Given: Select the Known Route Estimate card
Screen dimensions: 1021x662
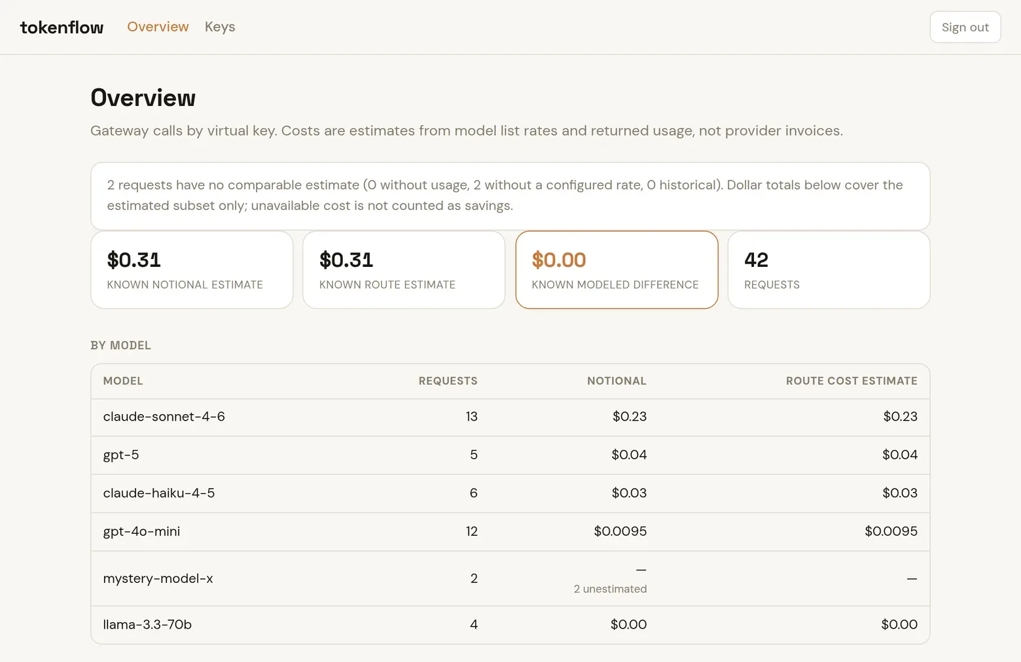Looking at the screenshot, I should click(x=404, y=270).
